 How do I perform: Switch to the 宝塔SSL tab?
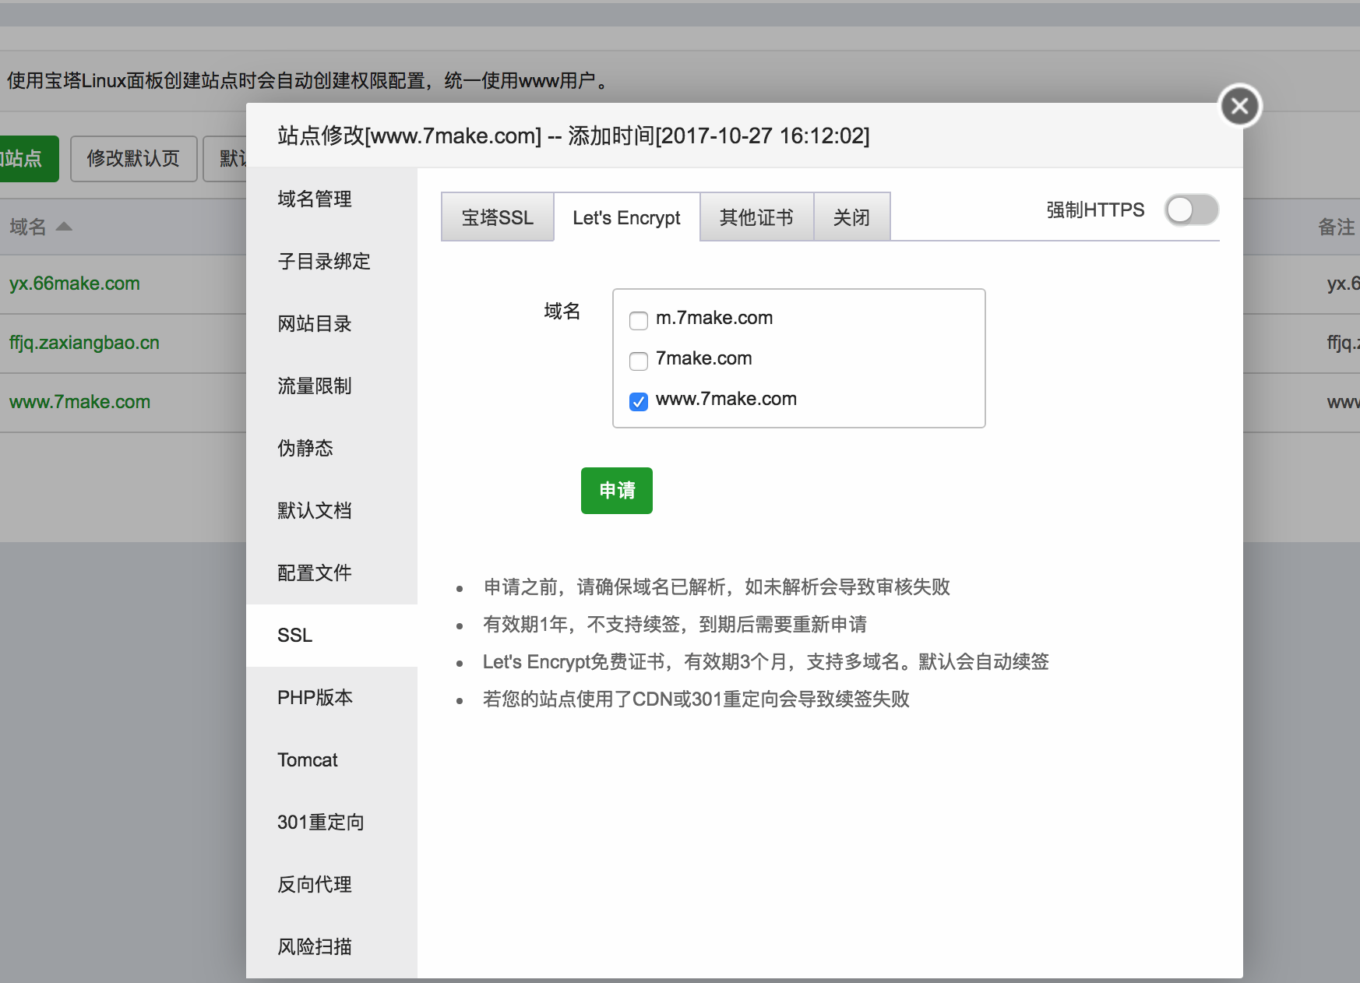point(497,217)
